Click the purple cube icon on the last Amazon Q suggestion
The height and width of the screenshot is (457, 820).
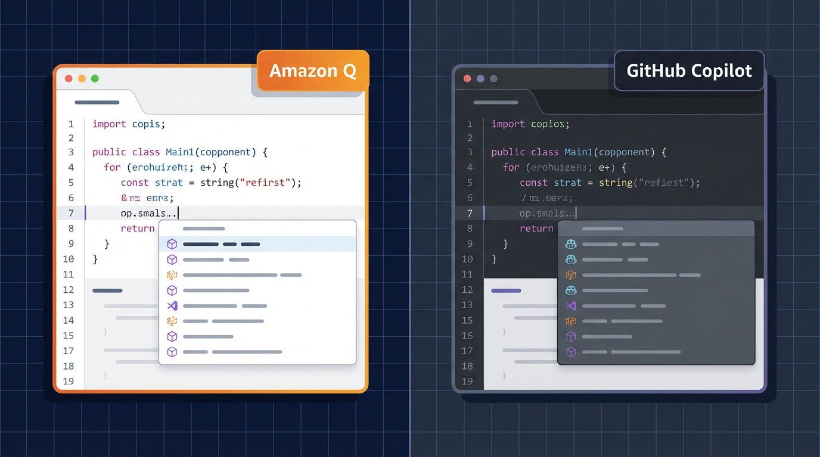tap(172, 352)
